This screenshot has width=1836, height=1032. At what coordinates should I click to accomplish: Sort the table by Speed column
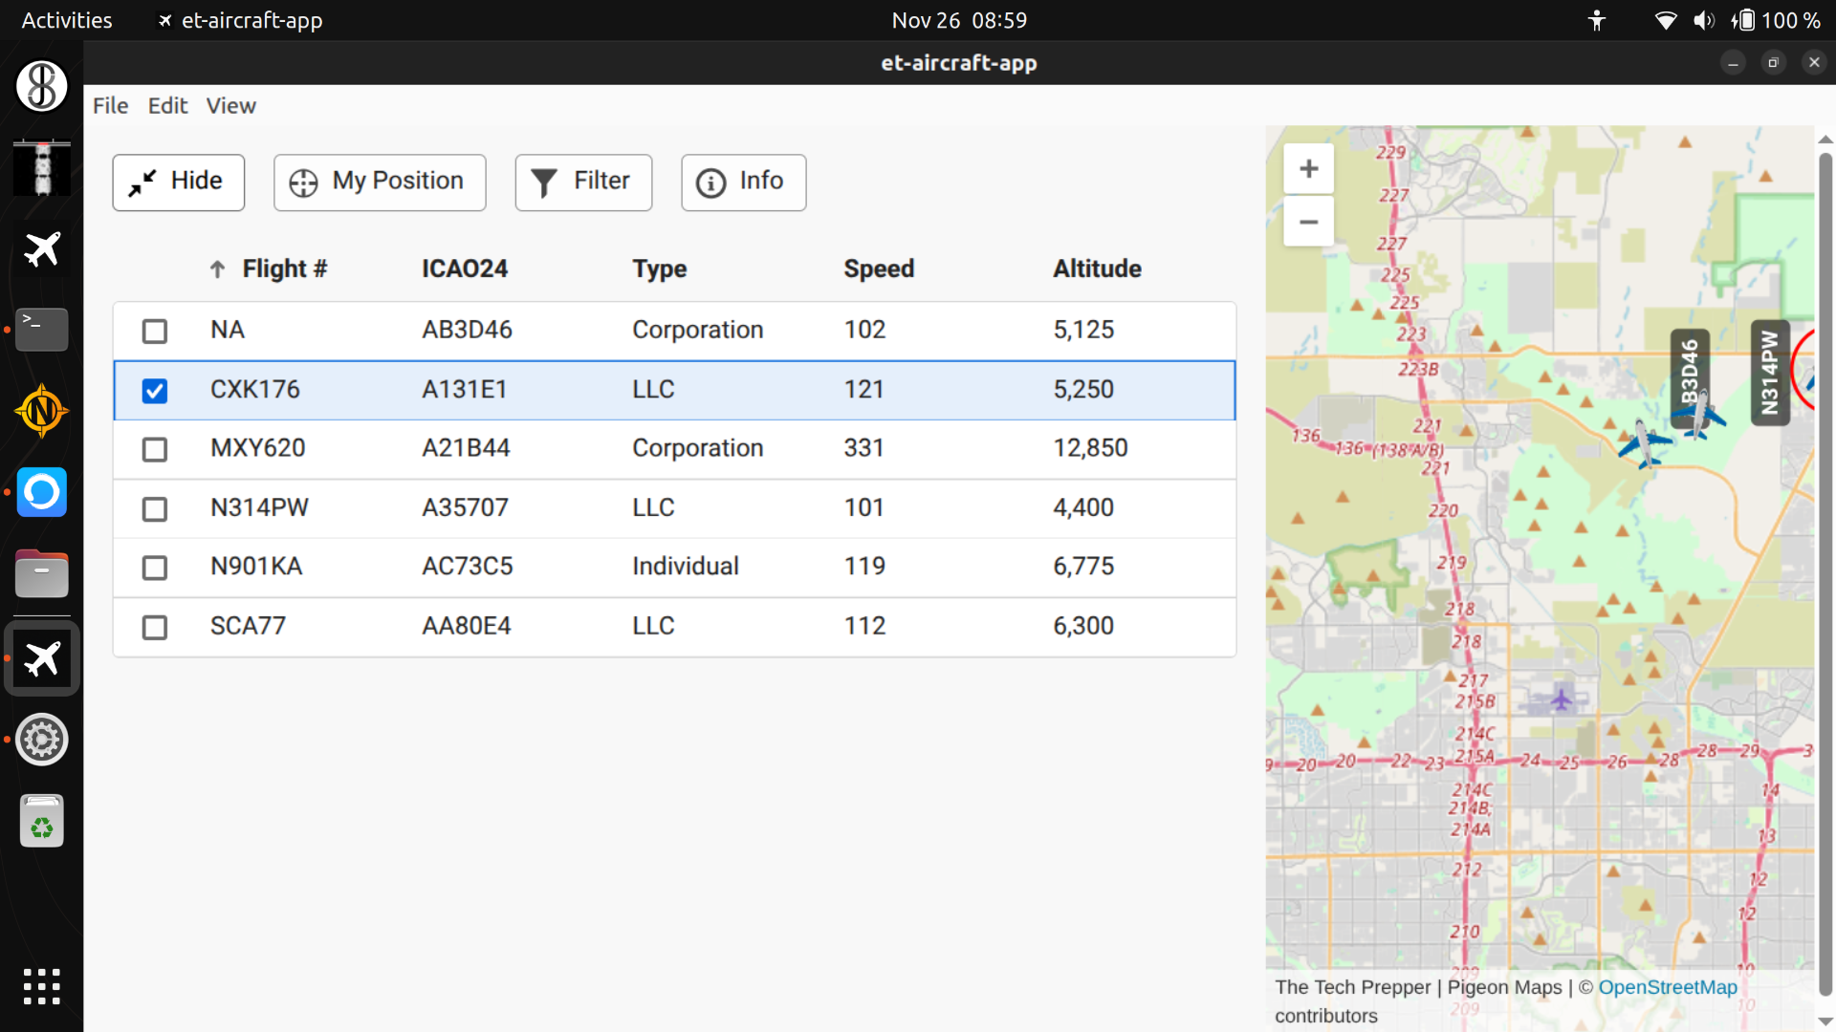point(878,269)
